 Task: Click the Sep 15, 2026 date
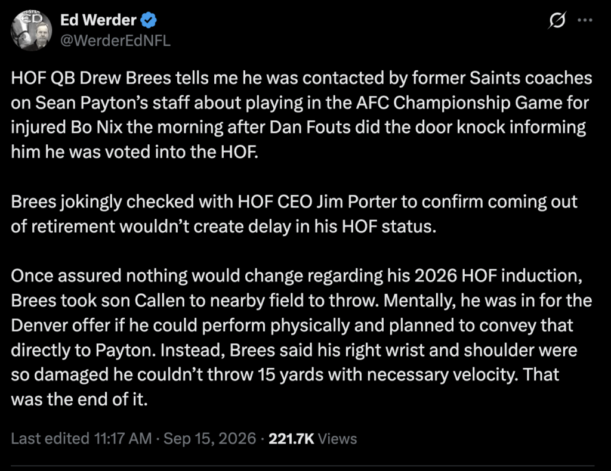pos(209,438)
